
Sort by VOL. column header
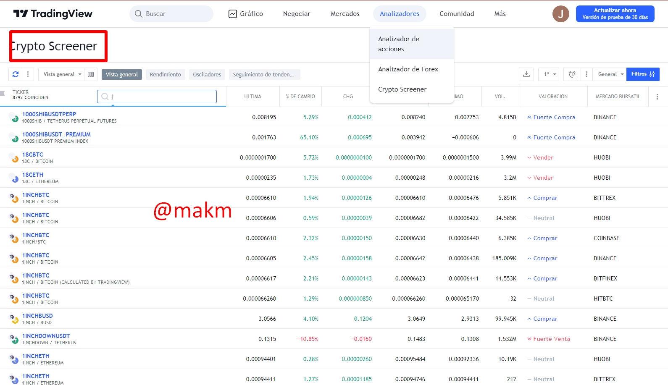point(500,97)
